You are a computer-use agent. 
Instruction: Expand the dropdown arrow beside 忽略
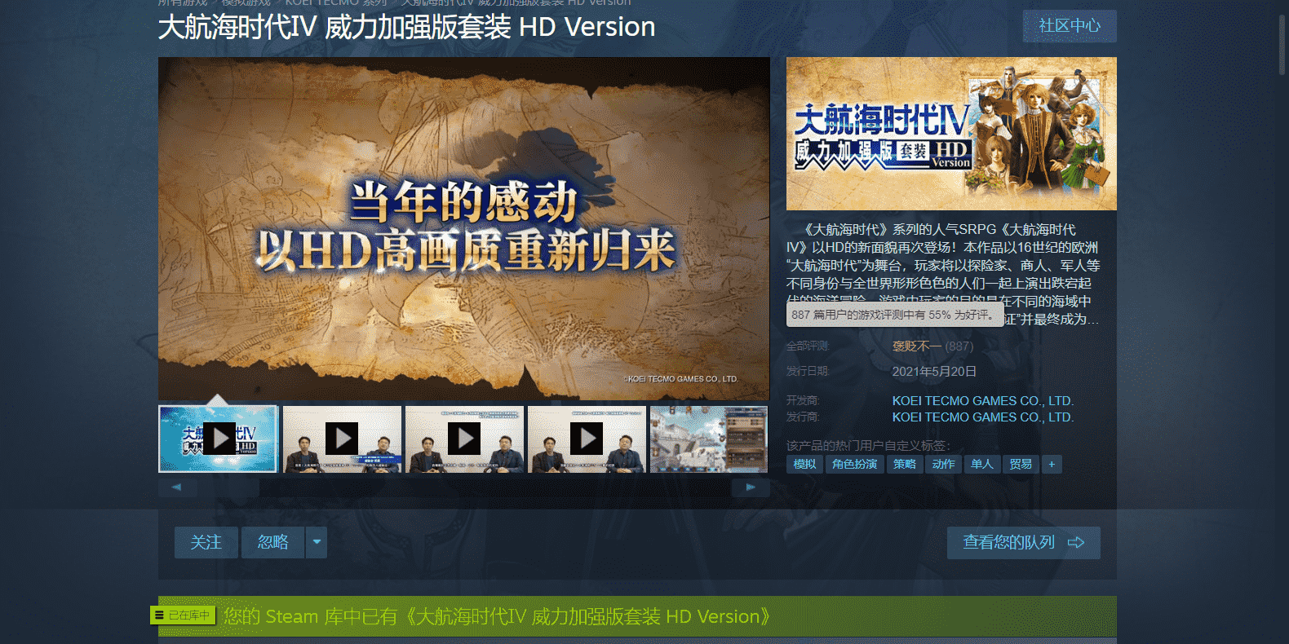[x=317, y=542]
